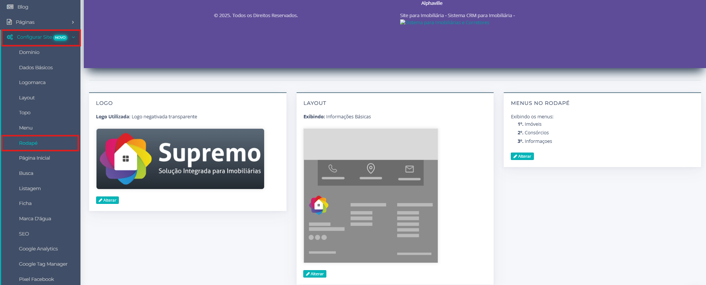The image size is (706, 285).
Task: Open the Rodapé settings page
Action: (x=28, y=143)
